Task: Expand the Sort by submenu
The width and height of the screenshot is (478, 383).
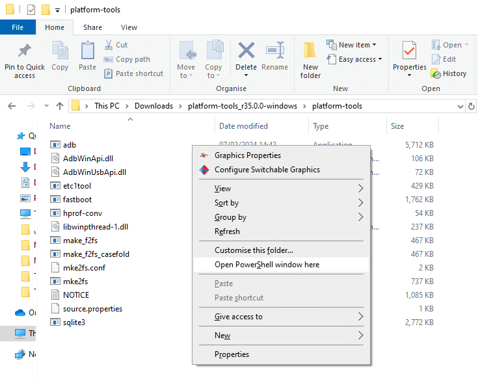Action: coord(226,203)
